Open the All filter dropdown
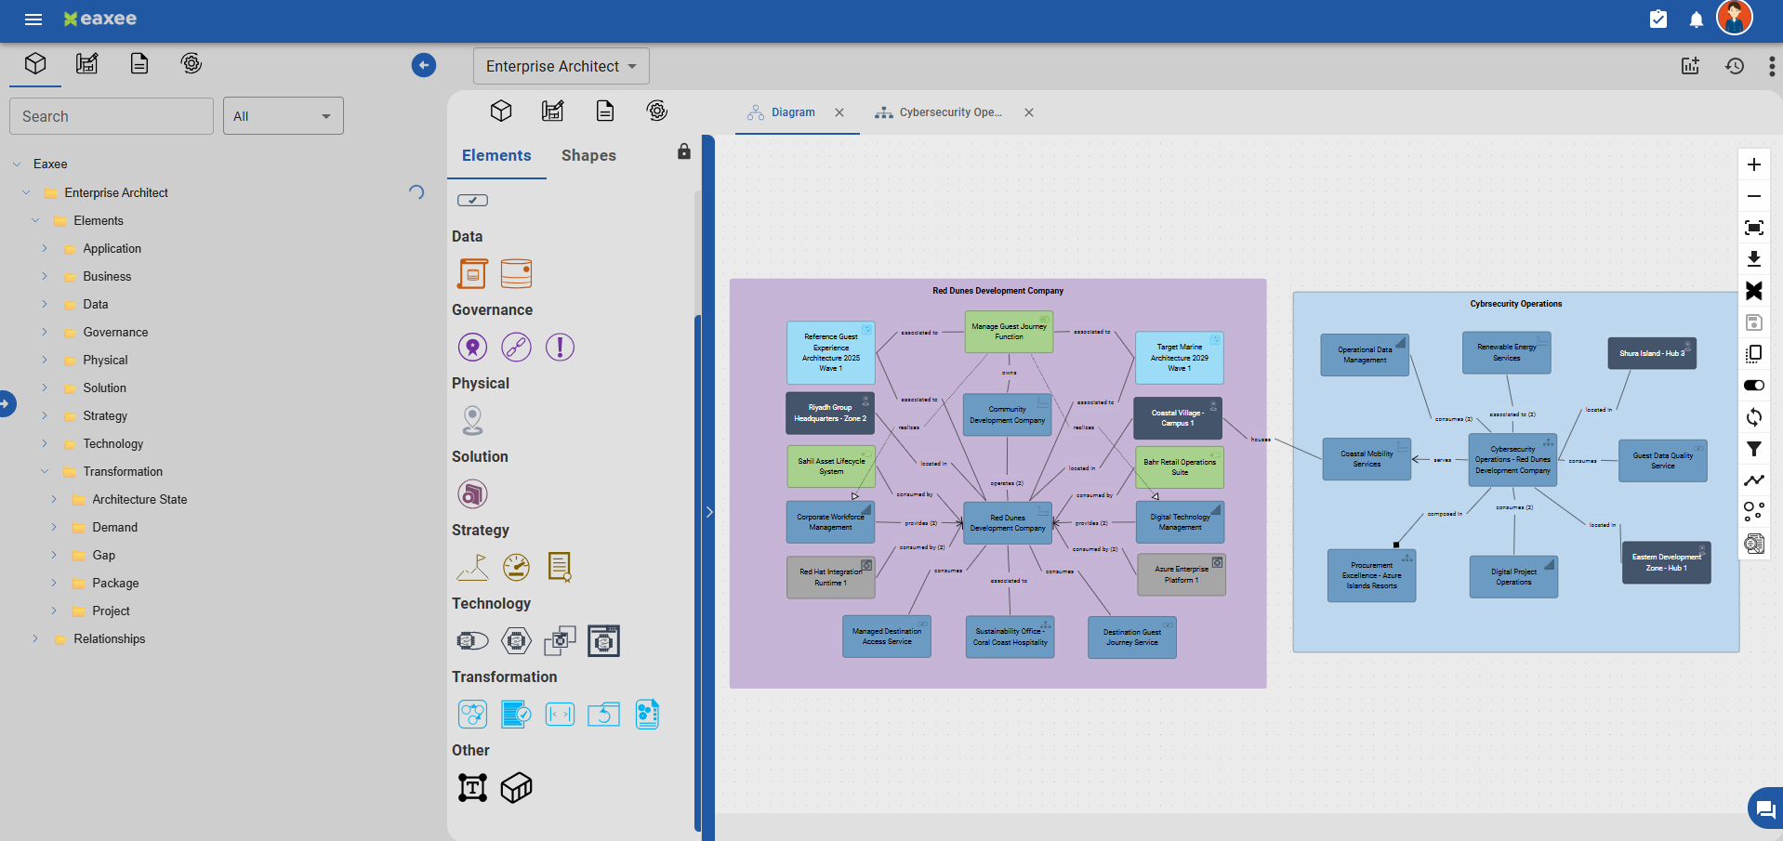 pyautogui.click(x=284, y=116)
